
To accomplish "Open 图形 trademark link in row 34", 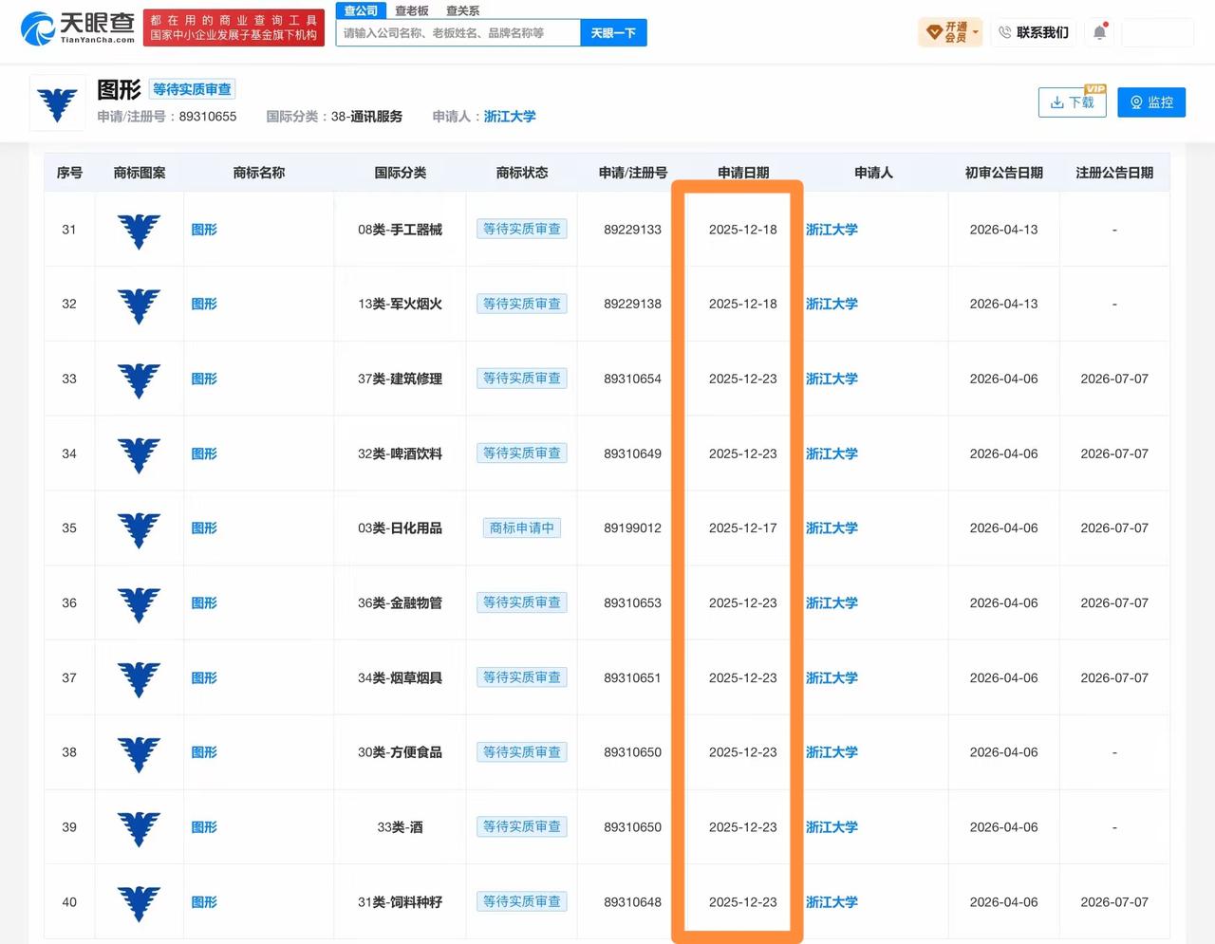I will point(204,453).
